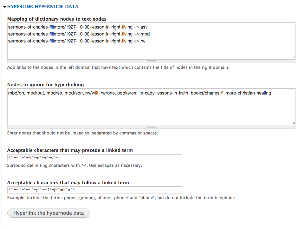Click the mapping textarea corner resize handle

pos(294,58)
